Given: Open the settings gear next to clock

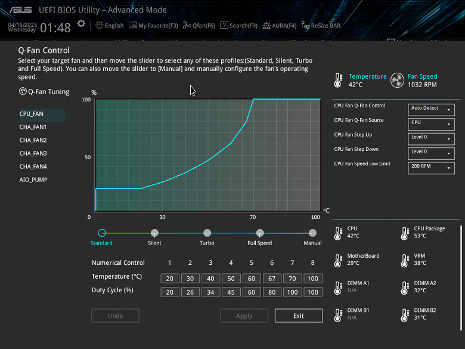Looking at the screenshot, I should [81, 24].
